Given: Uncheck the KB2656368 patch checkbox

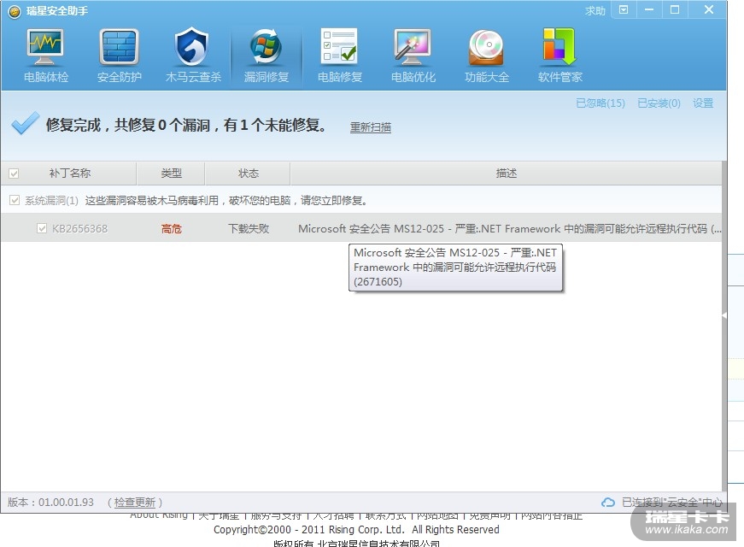Looking at the screenshot, I should pyautogui.click(x=42, y=228).
